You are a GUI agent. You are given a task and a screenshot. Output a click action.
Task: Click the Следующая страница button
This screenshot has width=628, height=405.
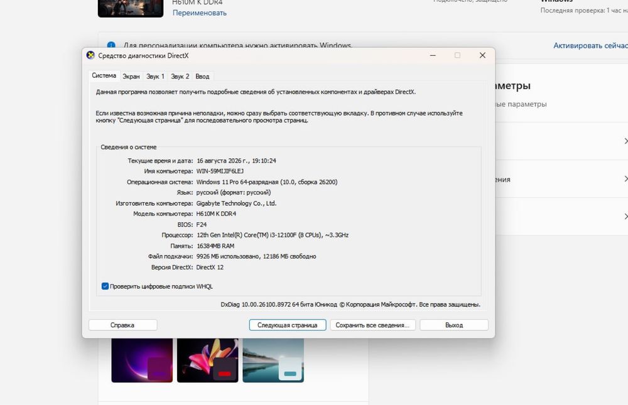pyautogui.click(x=287, y=325)
